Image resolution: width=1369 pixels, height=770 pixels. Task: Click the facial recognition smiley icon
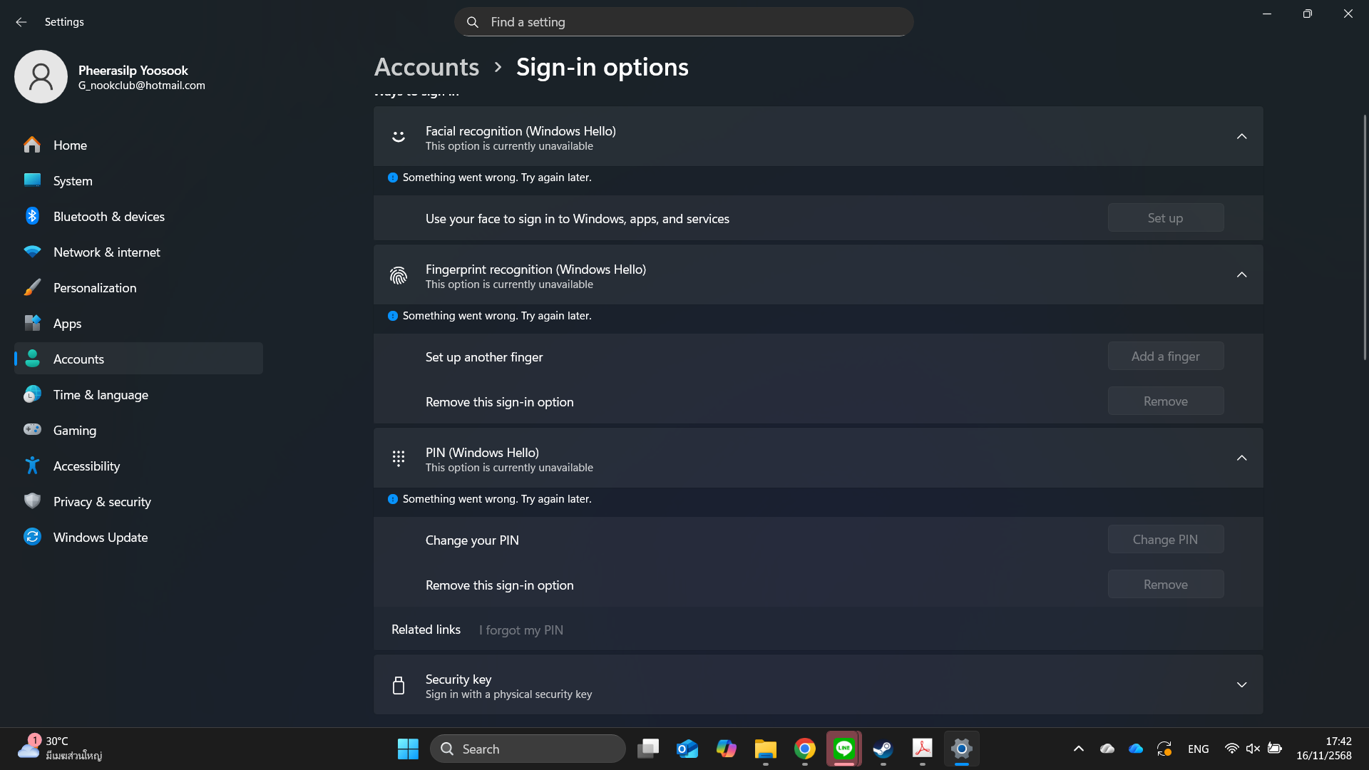pos(399,137)
